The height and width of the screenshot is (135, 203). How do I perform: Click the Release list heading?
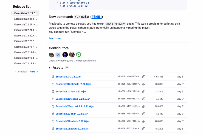pyautogui.click(x=22, y=7)
